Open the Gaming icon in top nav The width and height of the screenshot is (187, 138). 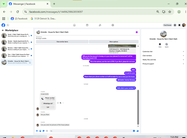point(113,25)
